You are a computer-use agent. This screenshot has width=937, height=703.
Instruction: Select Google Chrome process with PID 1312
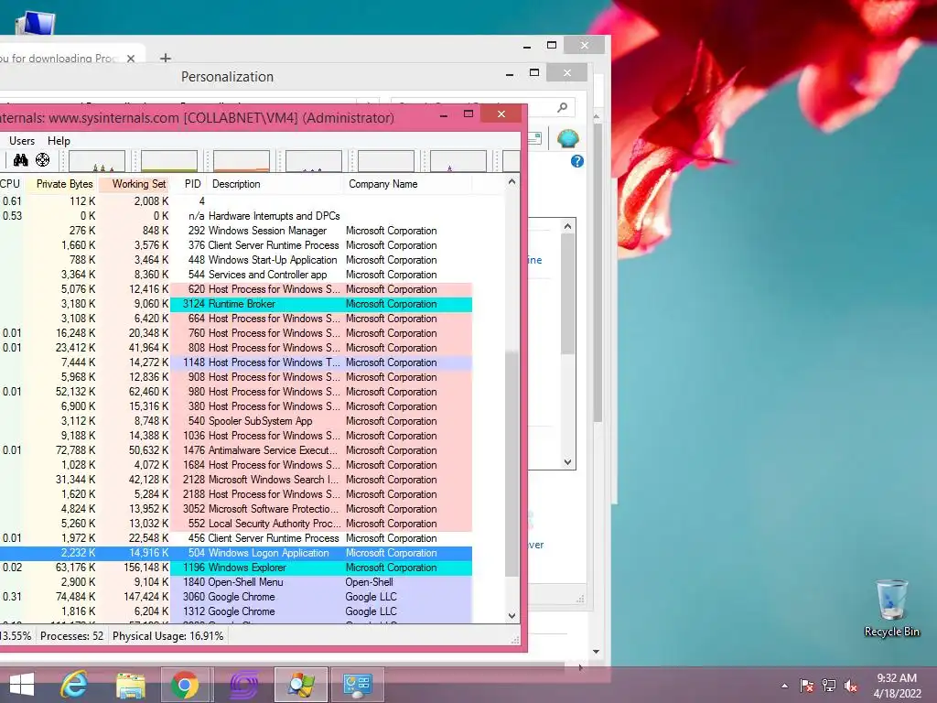tap(236, 611)
